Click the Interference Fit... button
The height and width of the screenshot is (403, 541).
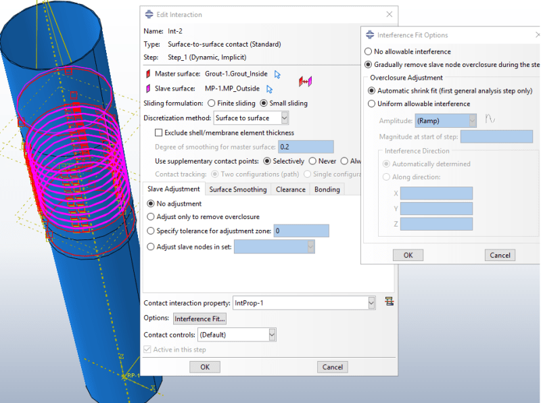[199, 318]
